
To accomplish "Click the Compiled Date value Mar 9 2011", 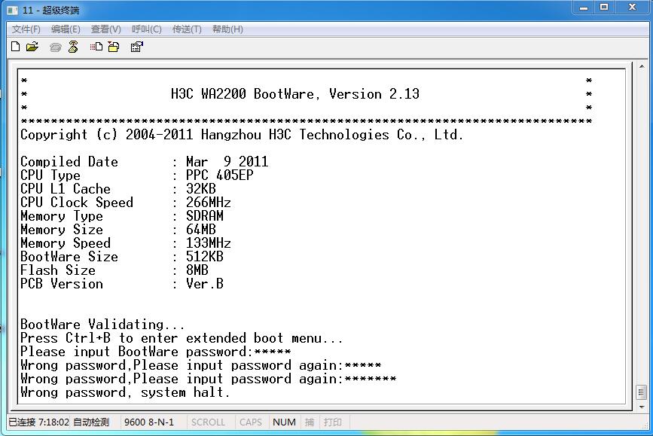I will [x=227, y=162].
